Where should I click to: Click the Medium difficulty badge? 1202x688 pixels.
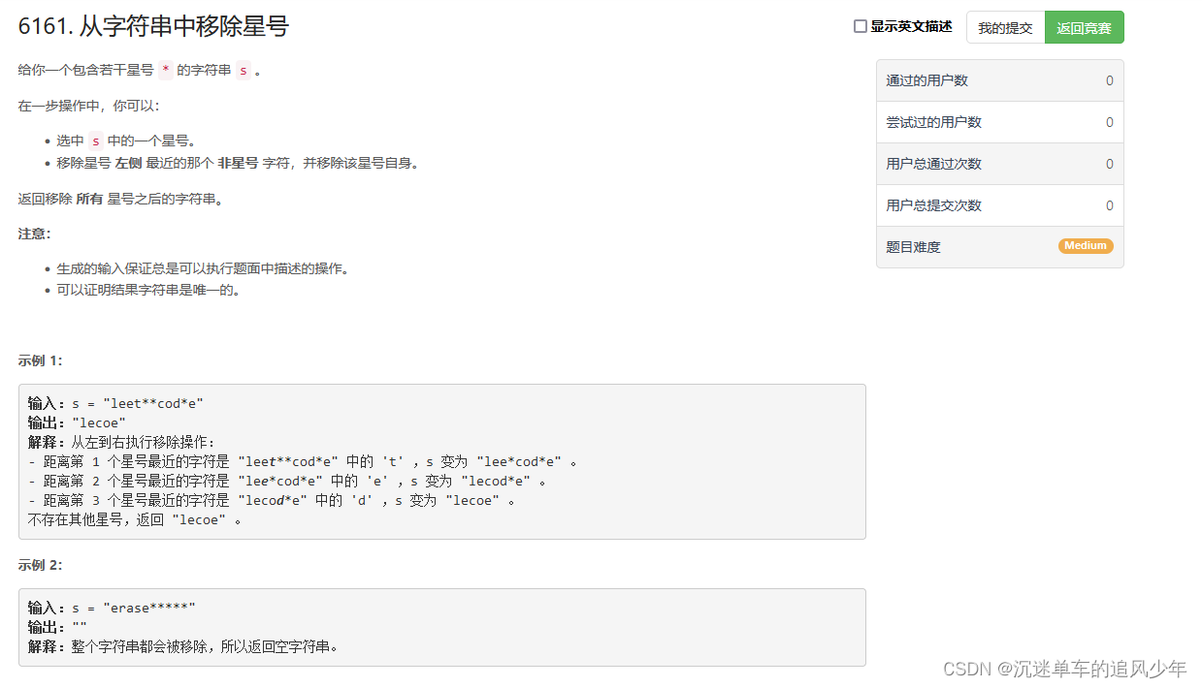tap(1086, 245)
